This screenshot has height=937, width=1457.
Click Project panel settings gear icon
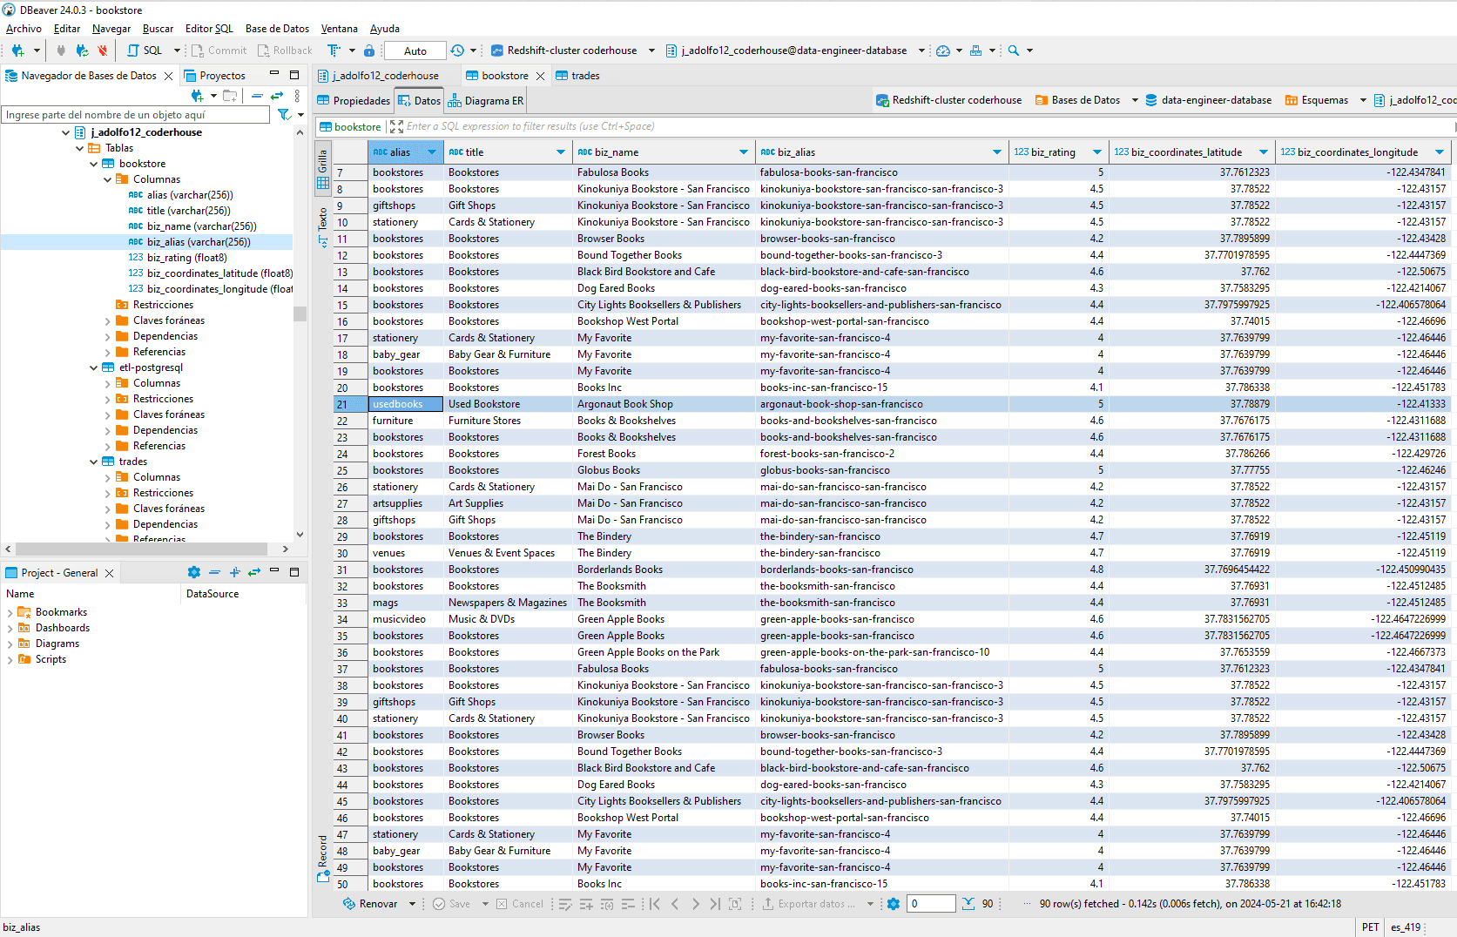[x=193, y=572]
